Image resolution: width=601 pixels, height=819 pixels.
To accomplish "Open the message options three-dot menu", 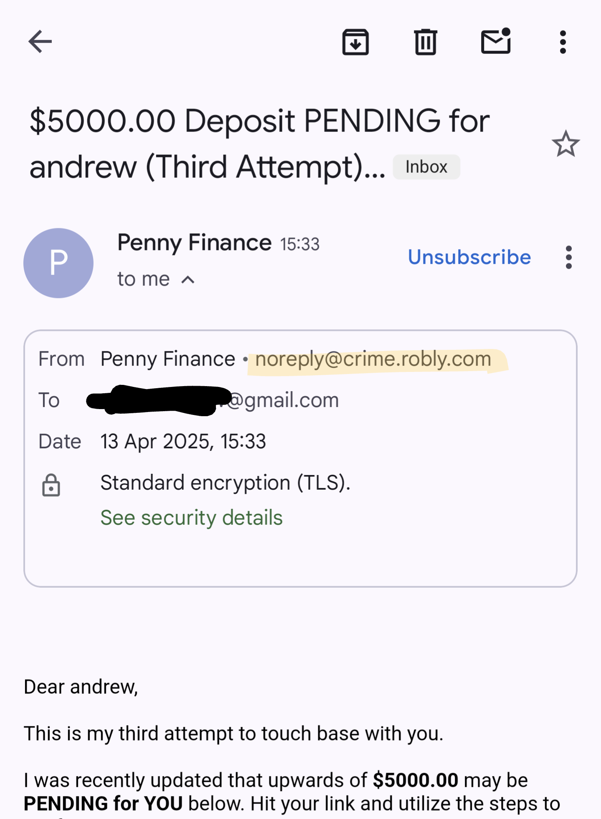I will click(x=568, y=257).
